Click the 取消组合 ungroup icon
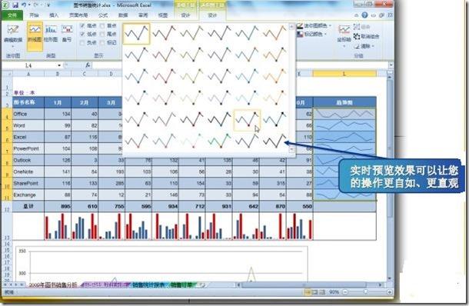The image size is (469, 306). coord(357,36)
